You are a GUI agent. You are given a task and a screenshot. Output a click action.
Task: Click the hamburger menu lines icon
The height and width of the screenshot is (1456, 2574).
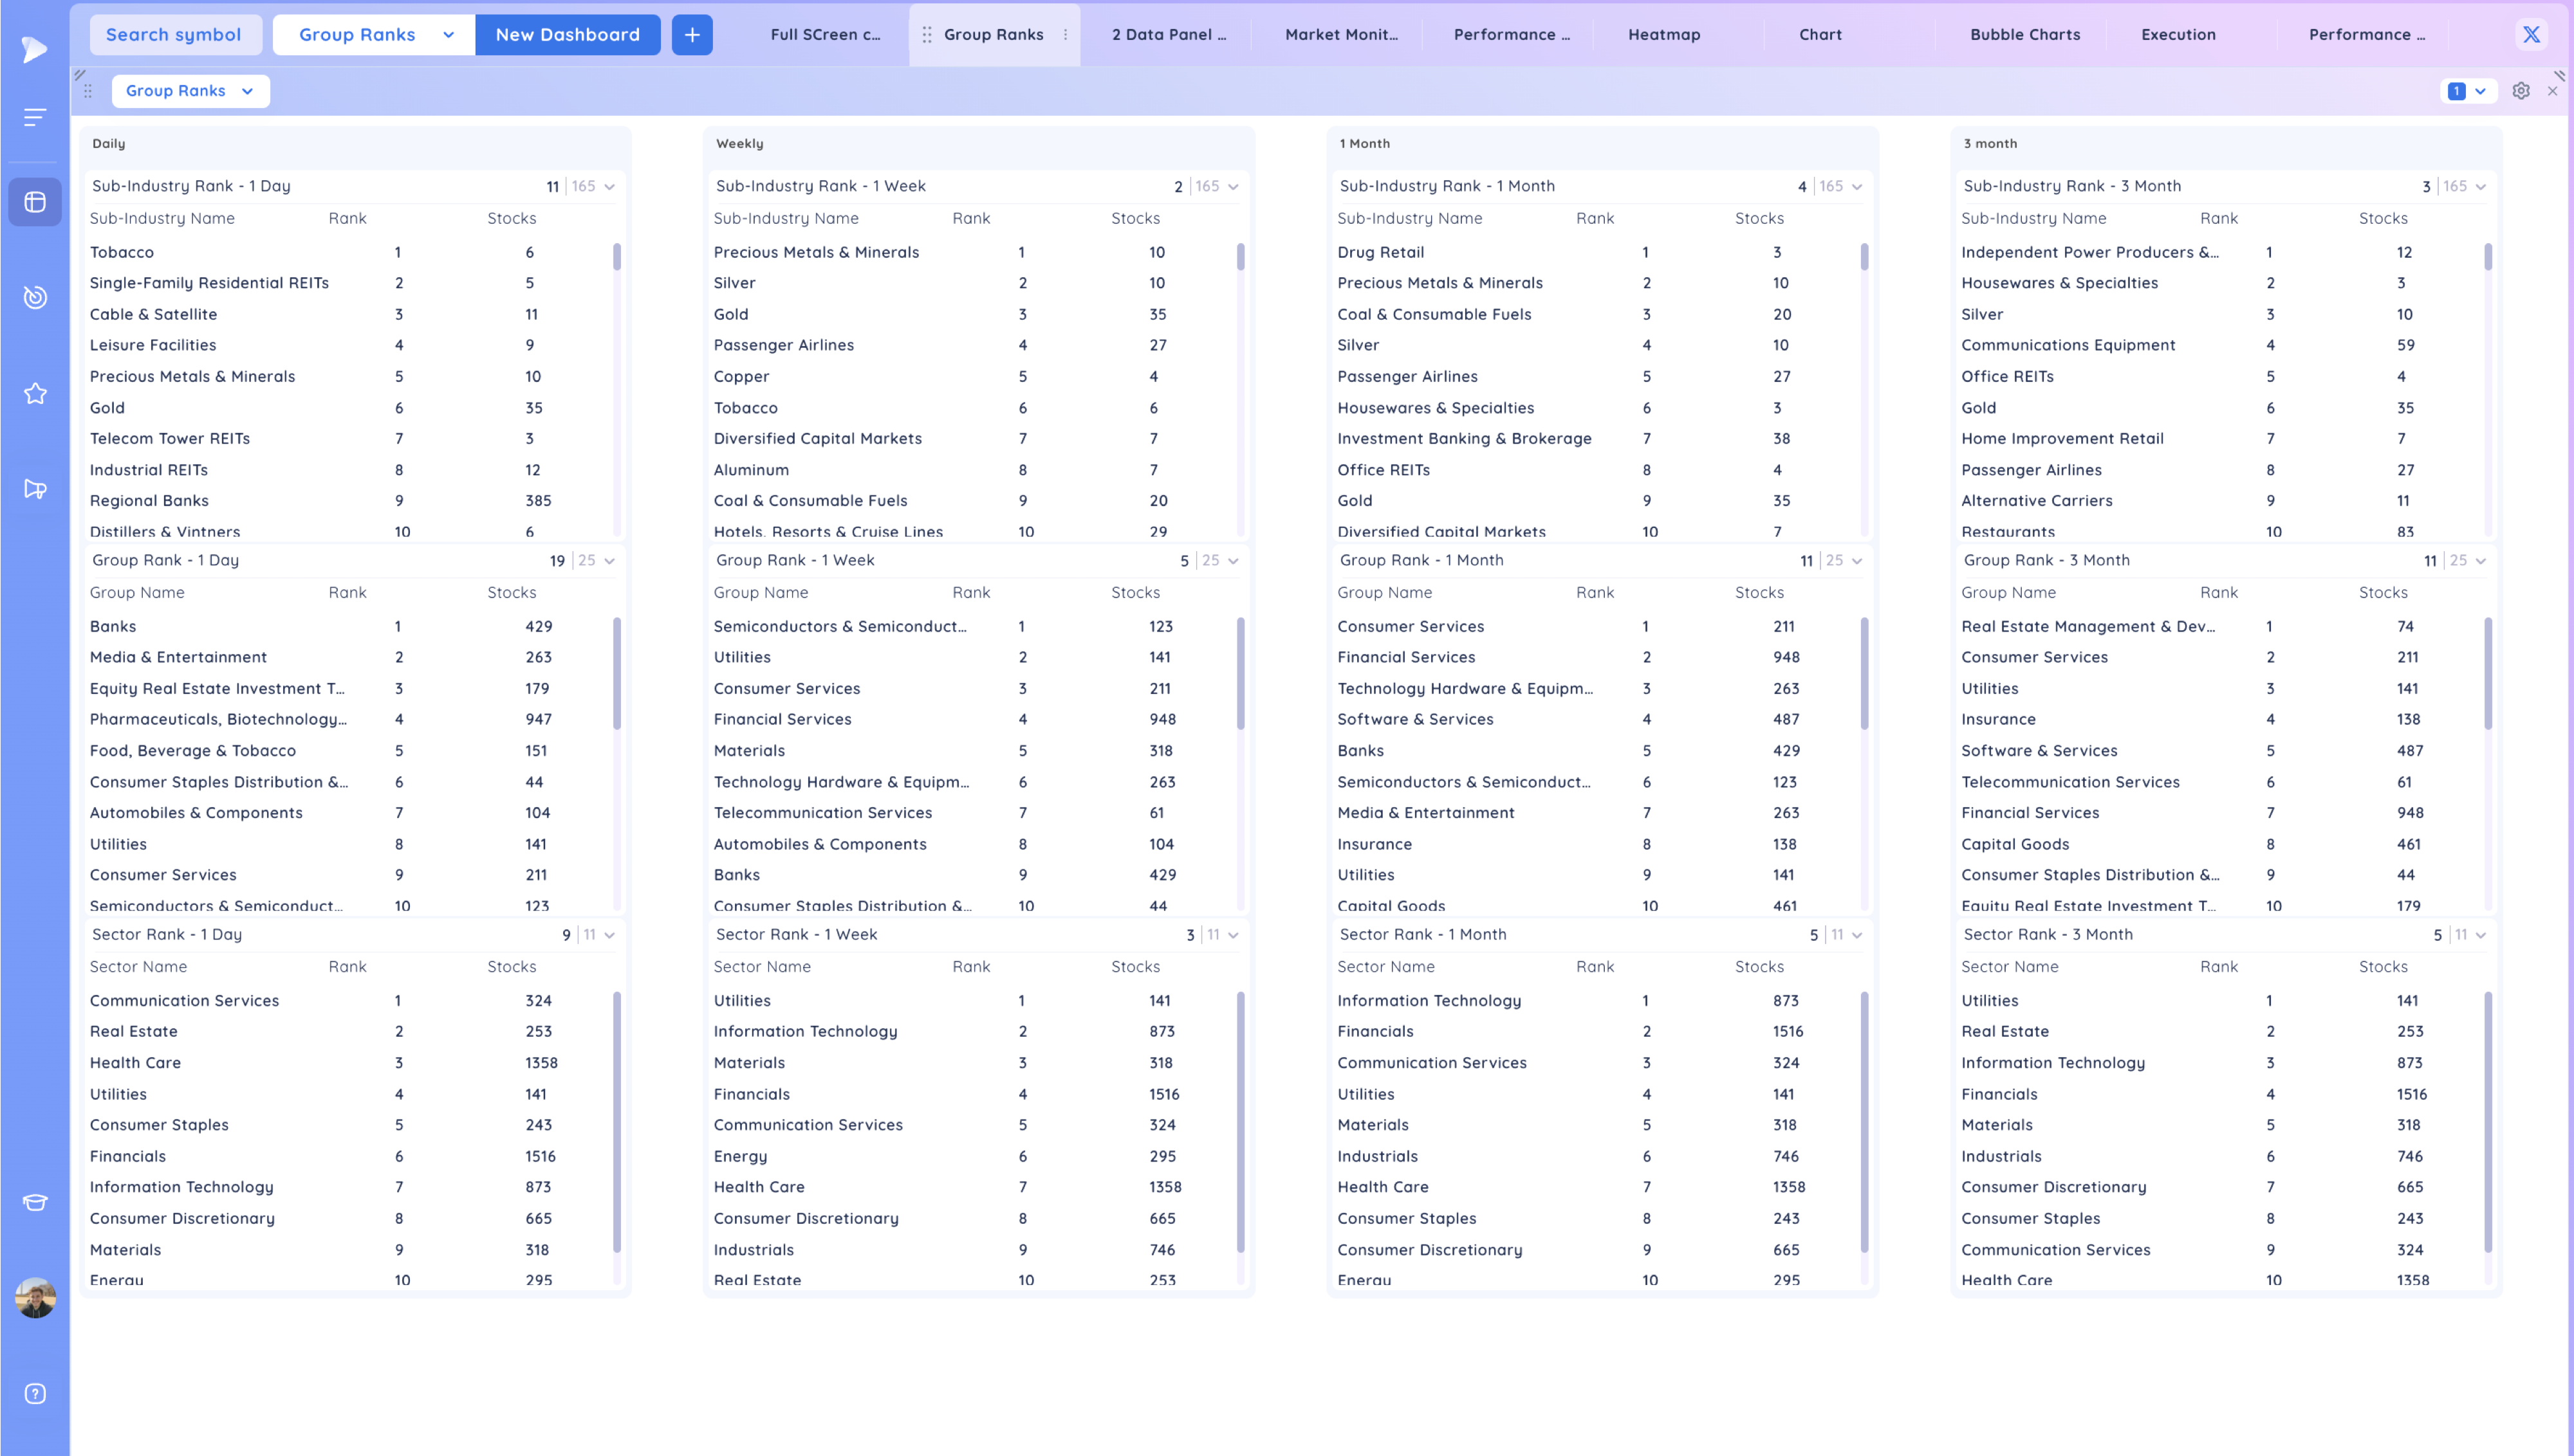(35, 118)
